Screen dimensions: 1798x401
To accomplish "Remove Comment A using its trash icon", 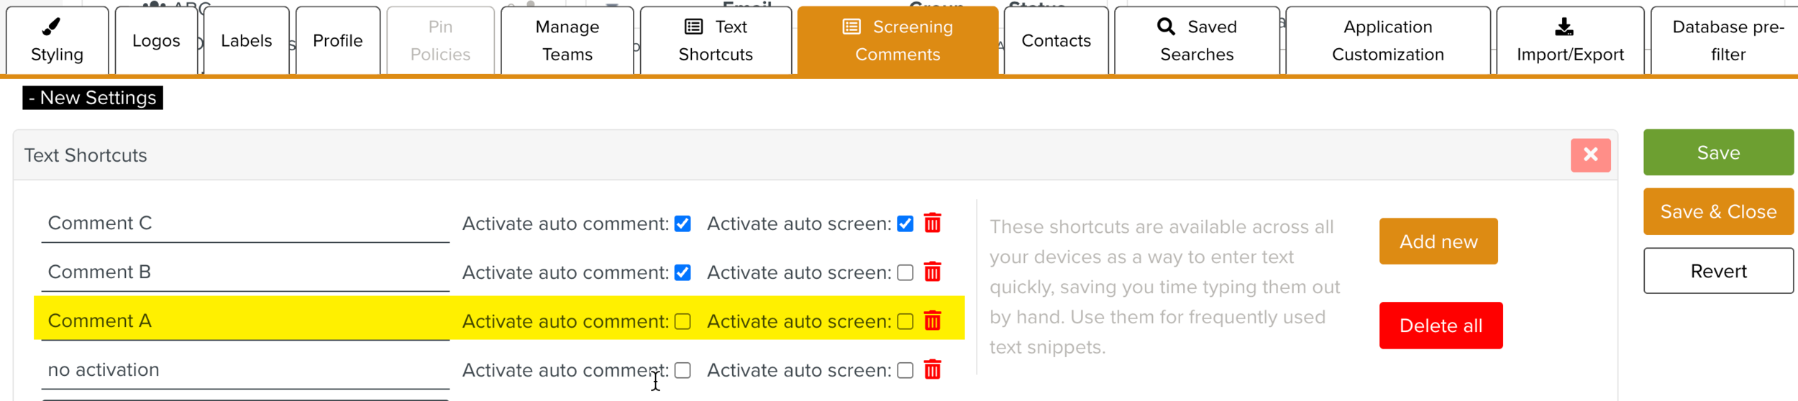I will pos(932,321).
